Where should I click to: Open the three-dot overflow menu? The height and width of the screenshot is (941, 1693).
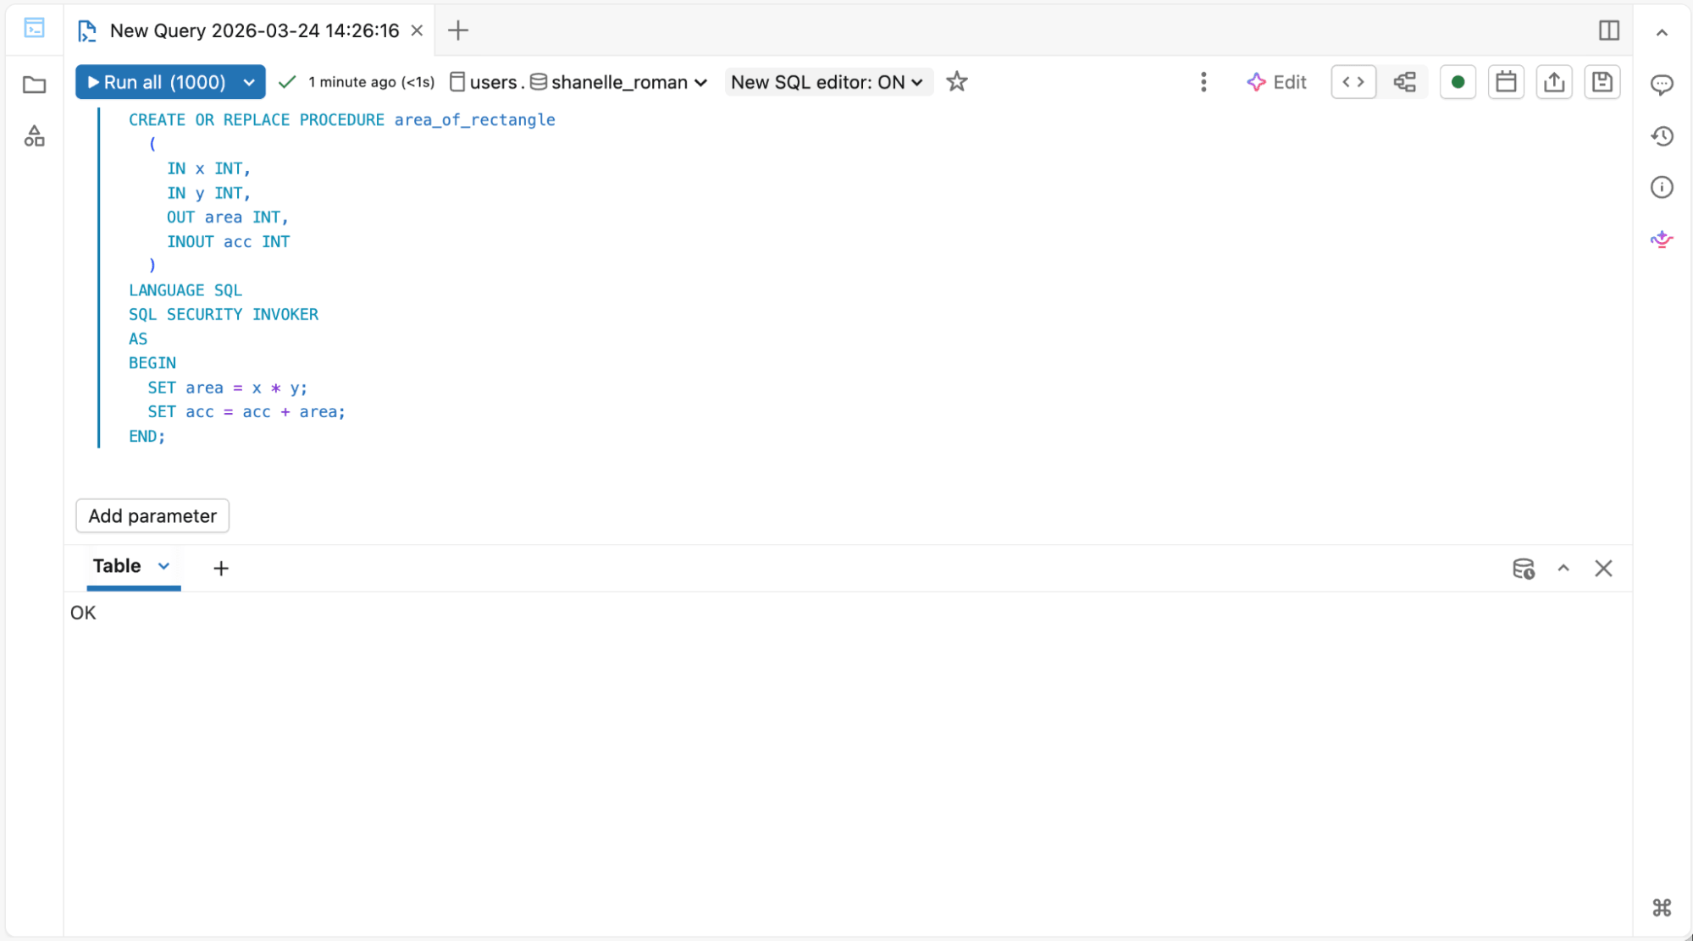click(1203, 81)
